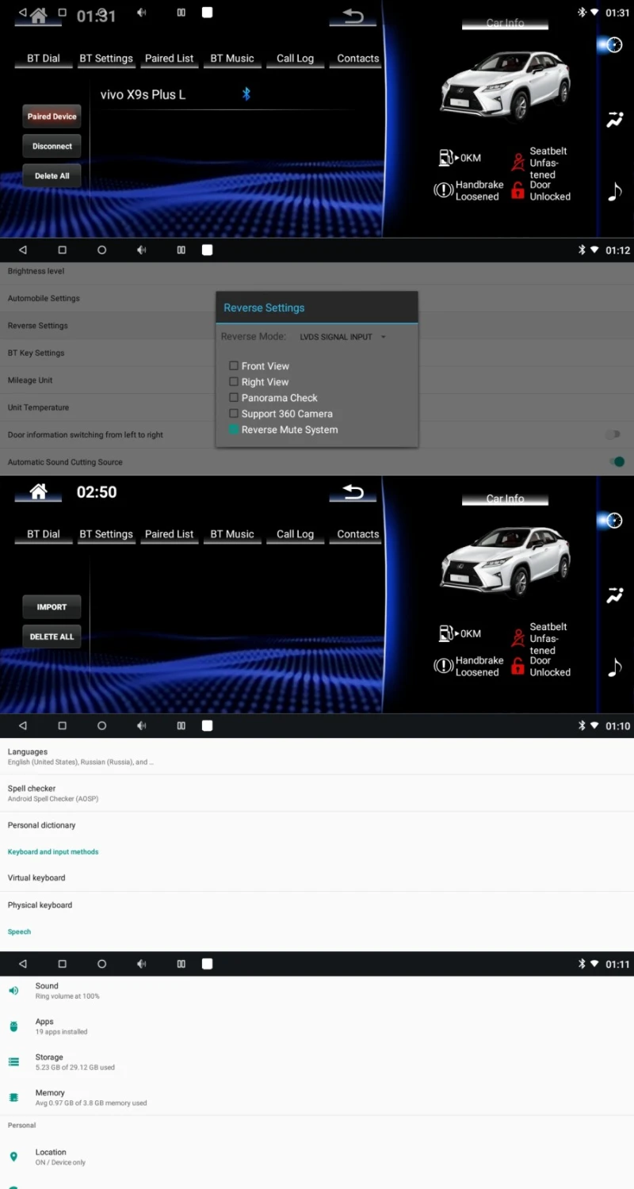The image size is (634, 1189).
Task: Open Automobile Settings row
Action: (317, 299)
